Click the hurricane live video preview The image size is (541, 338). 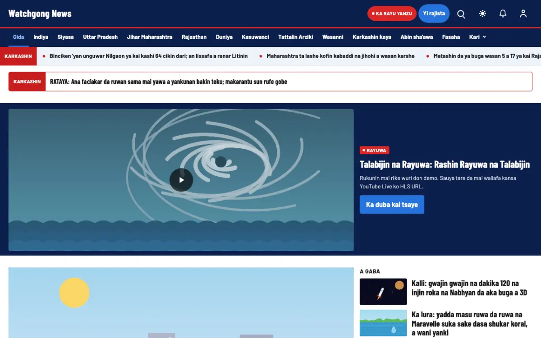tap(181, 180)
